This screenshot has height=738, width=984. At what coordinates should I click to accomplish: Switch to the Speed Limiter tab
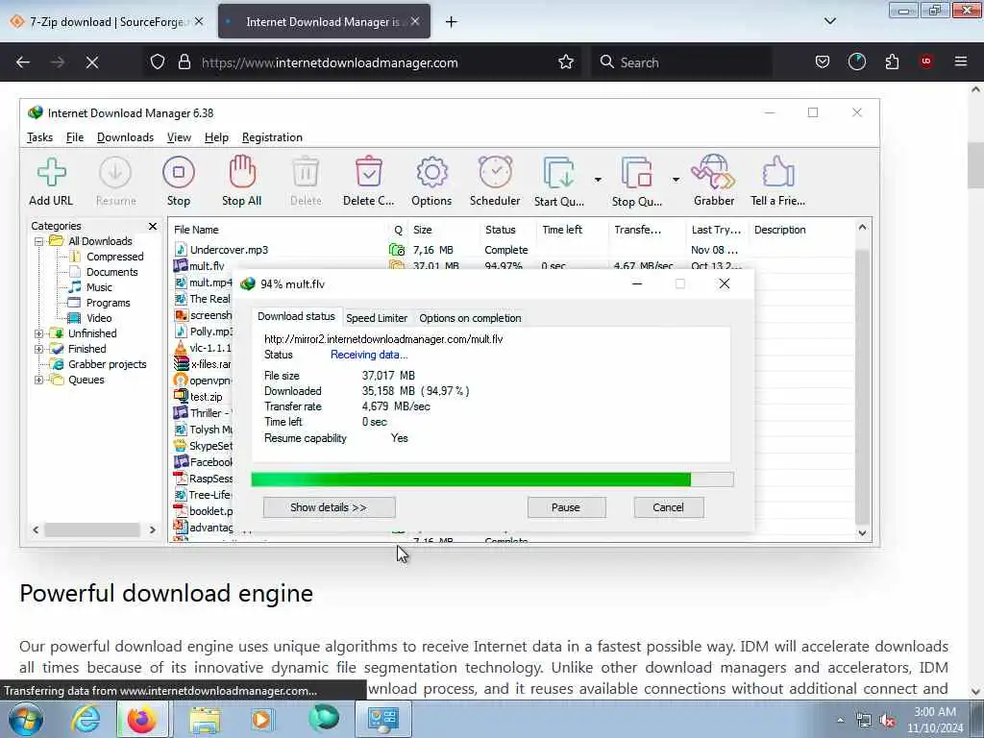[x=377, y=318]
